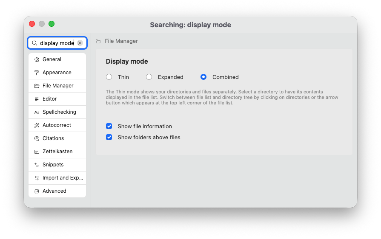Click the File Manager section header label
381x239 pixels.
121,41
